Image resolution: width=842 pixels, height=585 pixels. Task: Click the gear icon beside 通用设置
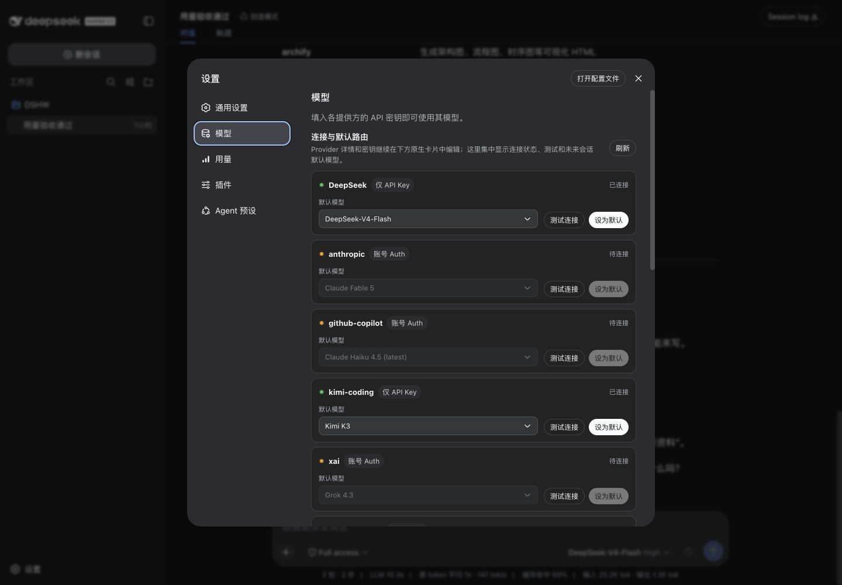tap(206, 108)
